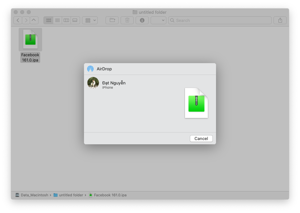The width and height of the screenshot is (300, 213).
Task: Click the Share toolbar icon
Action: [x=280, y=20]
